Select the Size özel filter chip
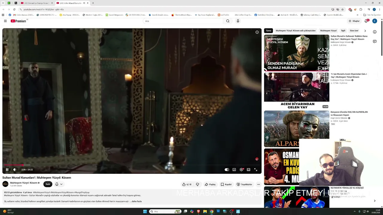383x215 pixels. tap(354, 31)
